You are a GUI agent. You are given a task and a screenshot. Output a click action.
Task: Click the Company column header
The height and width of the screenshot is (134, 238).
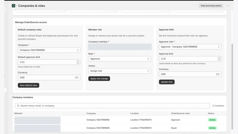click(91, 113)
